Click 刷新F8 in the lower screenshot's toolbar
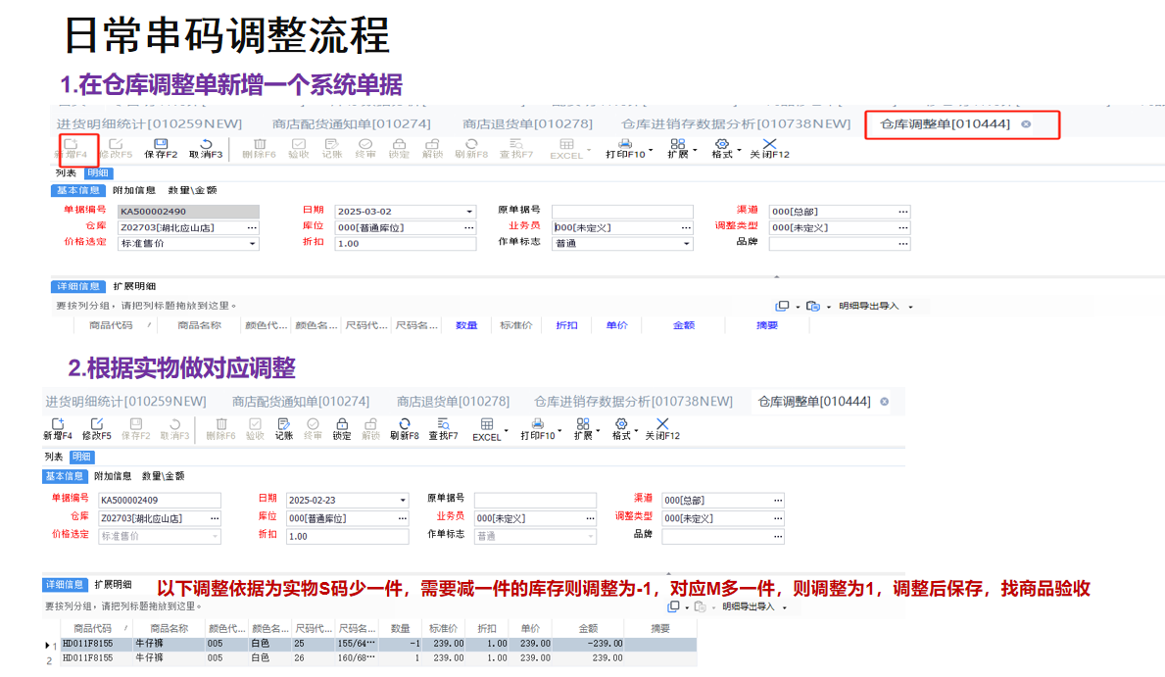Screen dimensions: 1165x677 click(404, 429)
